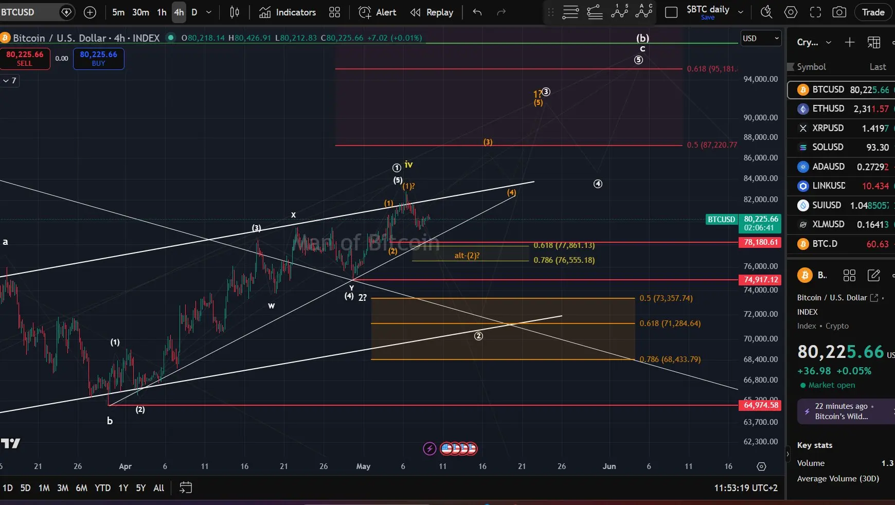This screenshot has height=505, width=895.
Task: Toggle fullscreen mode
Action: 815,12
